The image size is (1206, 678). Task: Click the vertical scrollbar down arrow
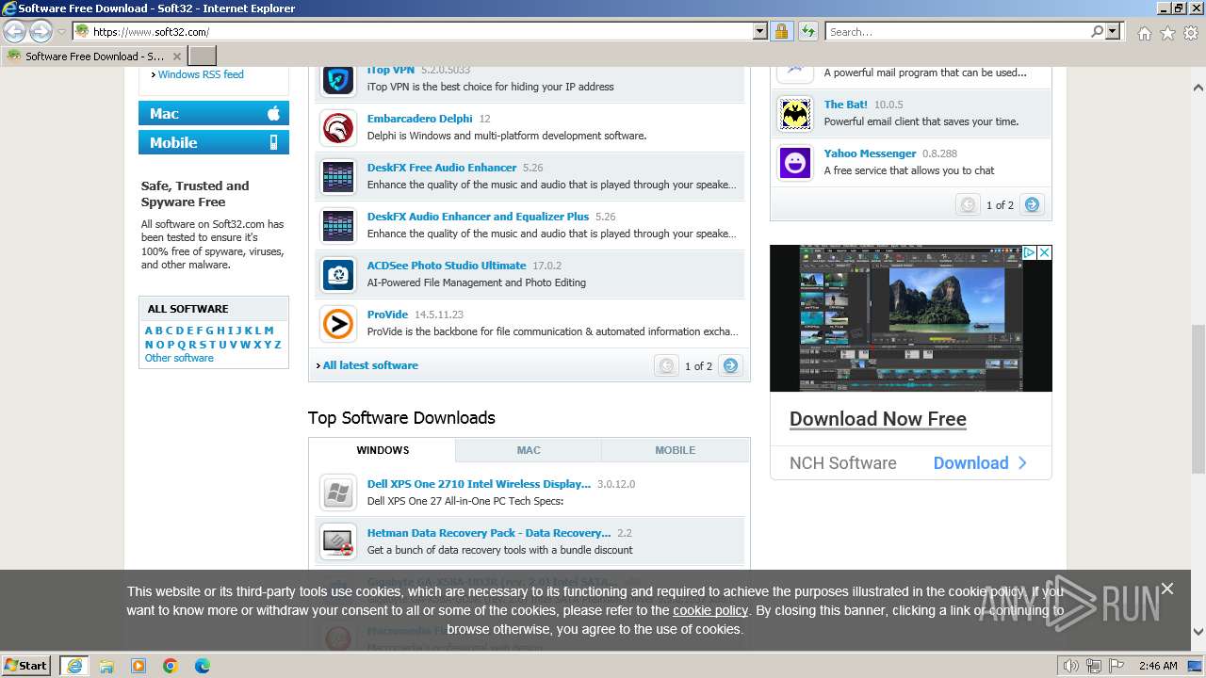point(1198,633)
